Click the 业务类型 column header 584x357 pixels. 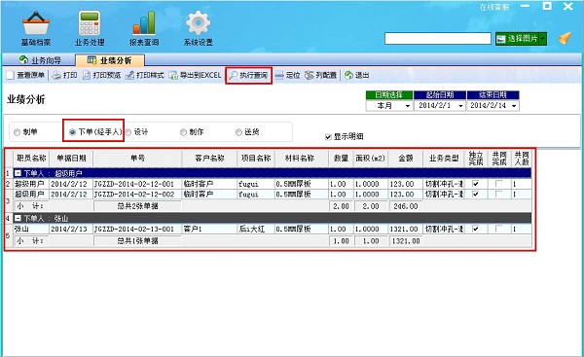tap(444, 159)
